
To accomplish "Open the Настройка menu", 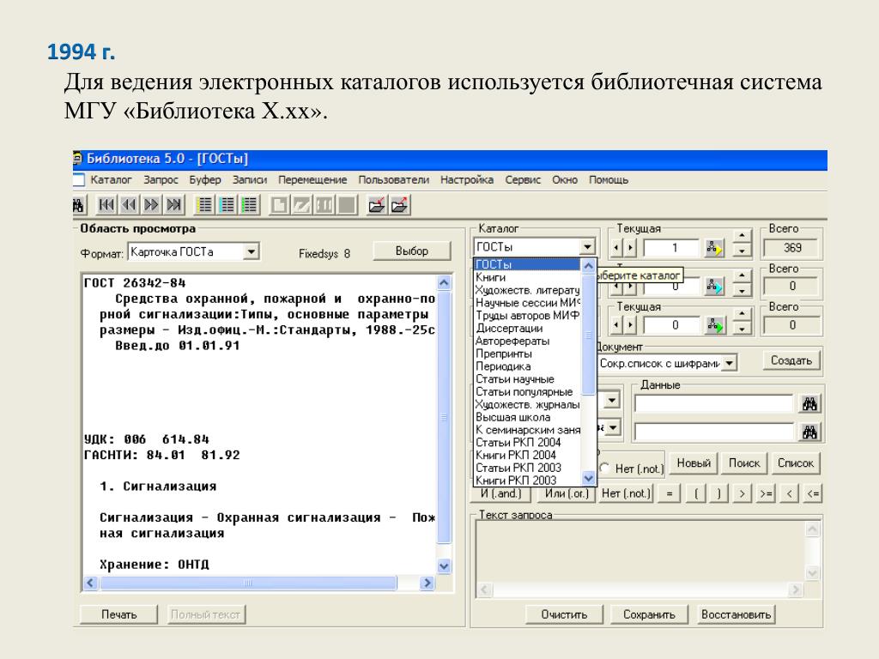I will [467, 180].
